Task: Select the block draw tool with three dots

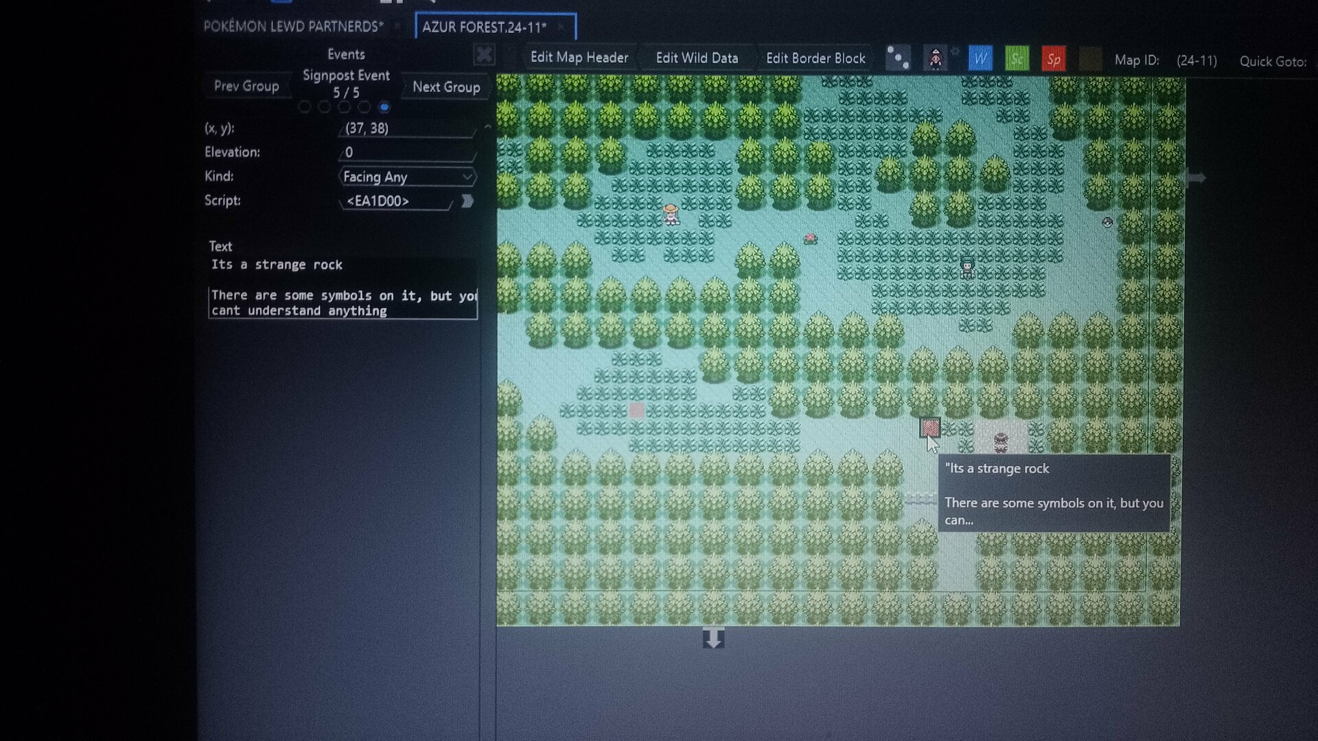Action: (x=898, y=58)
